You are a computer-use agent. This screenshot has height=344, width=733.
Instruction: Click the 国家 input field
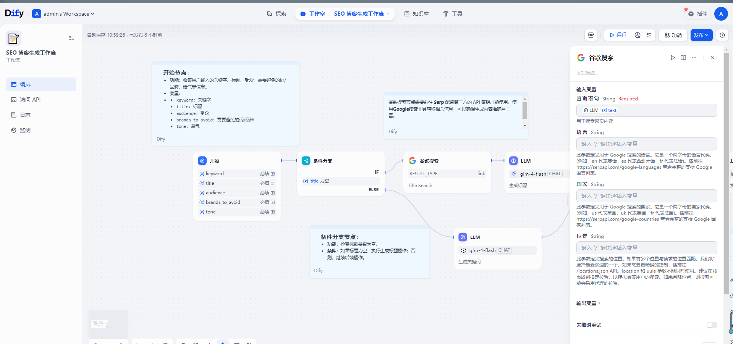pos(647,196)
